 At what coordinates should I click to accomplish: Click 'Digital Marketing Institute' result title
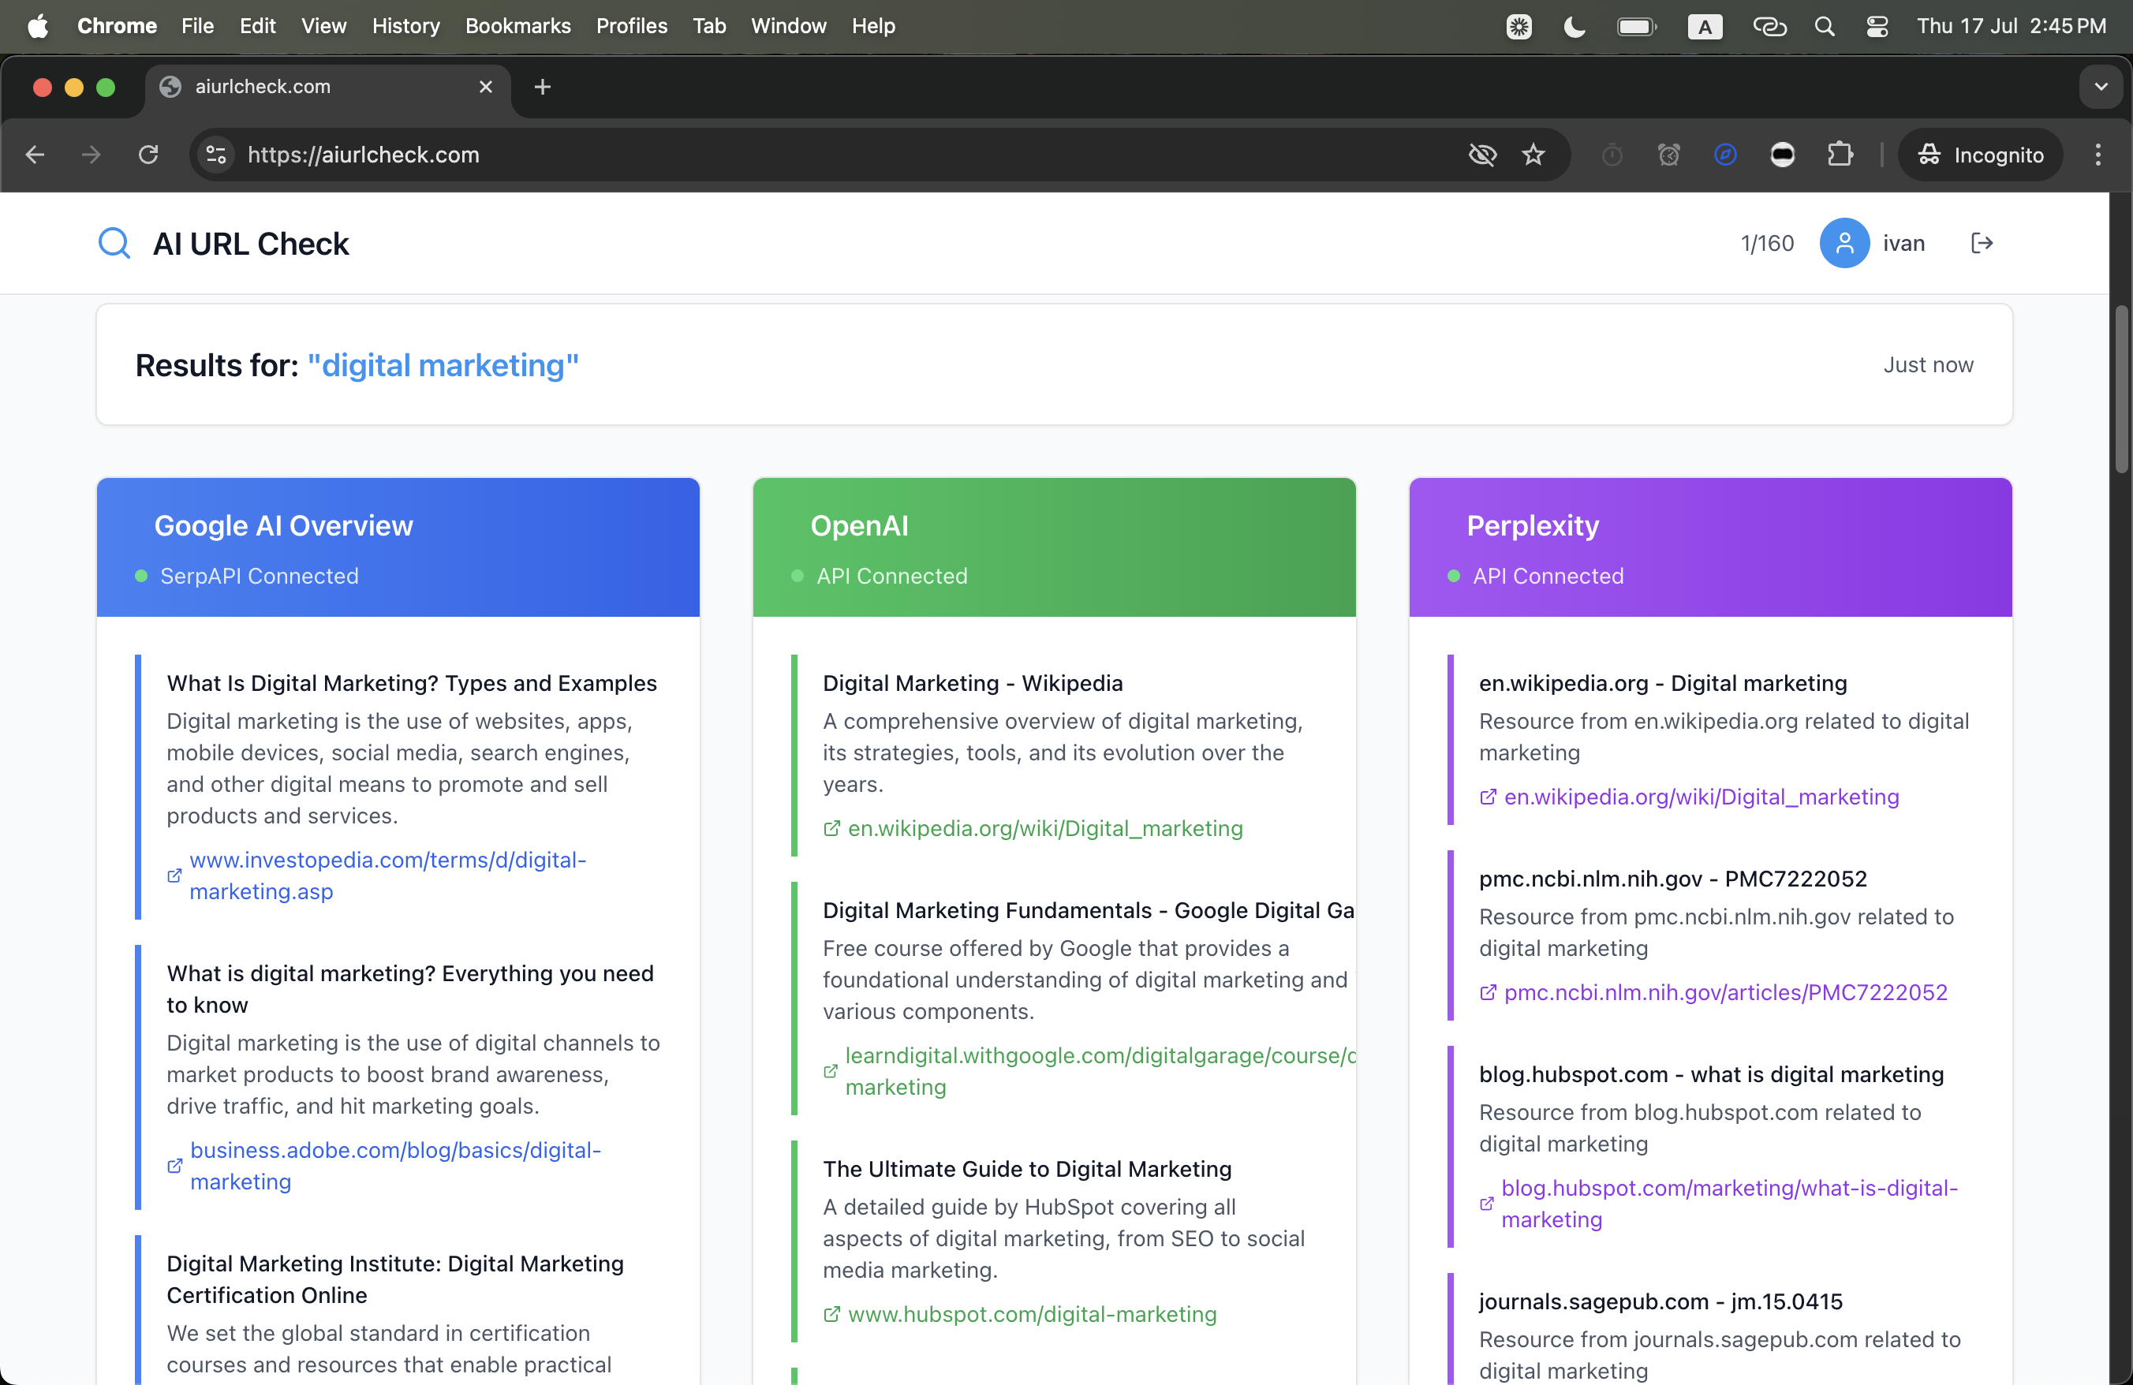[x=395, y=1279]
